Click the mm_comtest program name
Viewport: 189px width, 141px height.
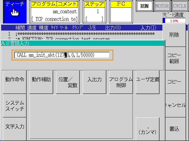[x=65, y=12]
